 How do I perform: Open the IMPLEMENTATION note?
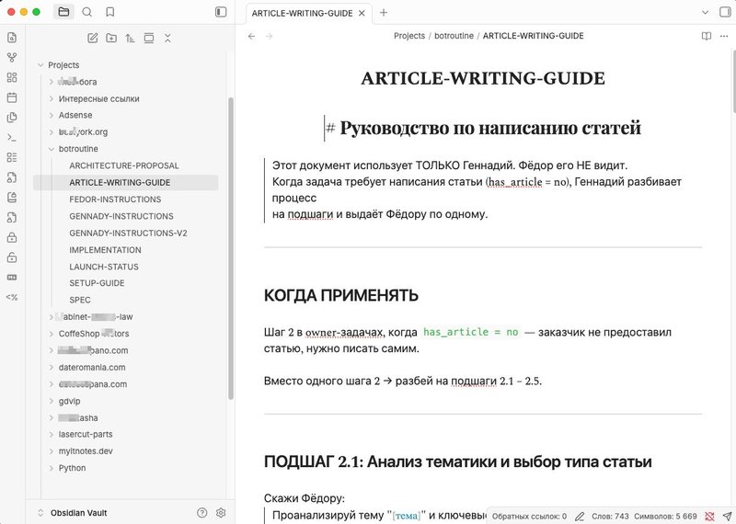(105, 250)
